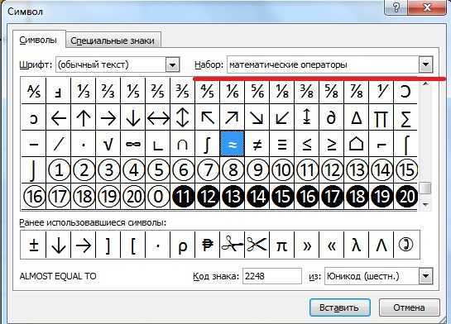Viewport: 451px width, 324px height.
Task: Select the black circled 15 symbol
Action: coord(282,197)
